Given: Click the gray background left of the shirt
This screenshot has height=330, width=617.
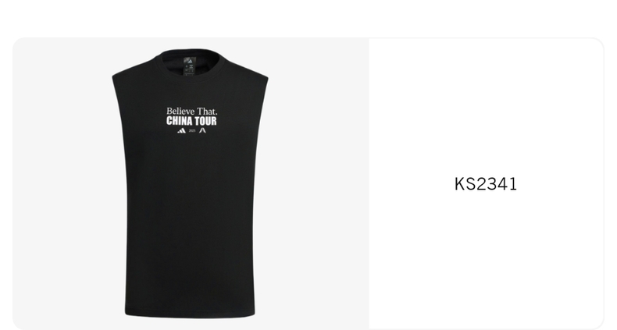Looking at the screenshot, I should 63,184.
